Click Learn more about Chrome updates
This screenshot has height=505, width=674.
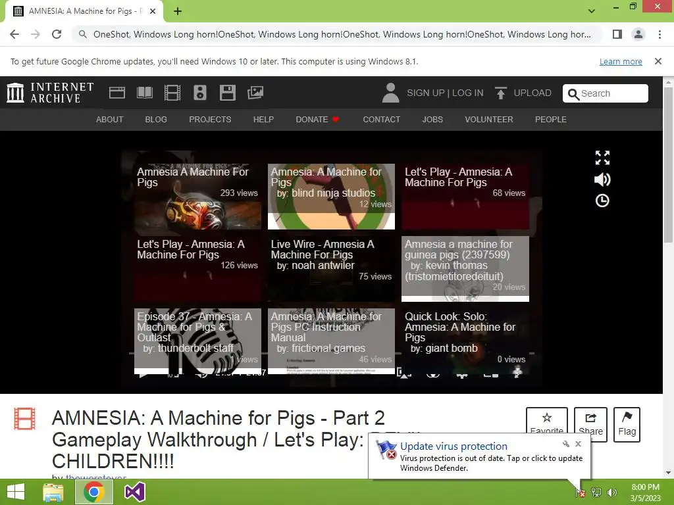621,61
